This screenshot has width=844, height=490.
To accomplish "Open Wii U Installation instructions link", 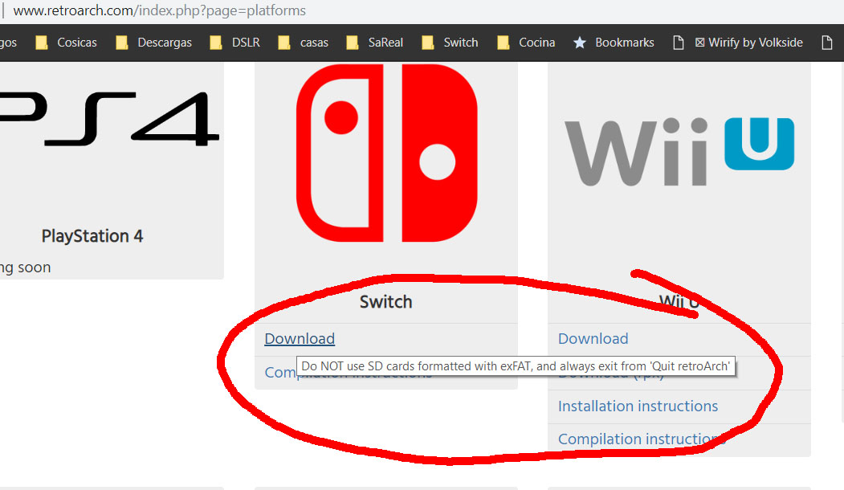I will coord(638,406).
